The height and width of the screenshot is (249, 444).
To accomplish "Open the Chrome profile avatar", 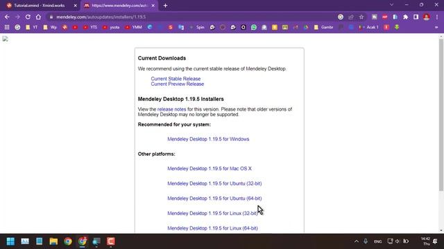I will (x=427, y=17).
